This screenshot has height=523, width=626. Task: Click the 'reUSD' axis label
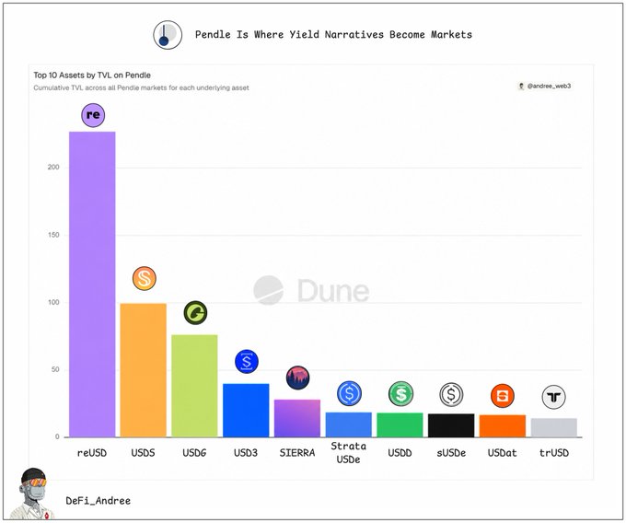[92, 453]
